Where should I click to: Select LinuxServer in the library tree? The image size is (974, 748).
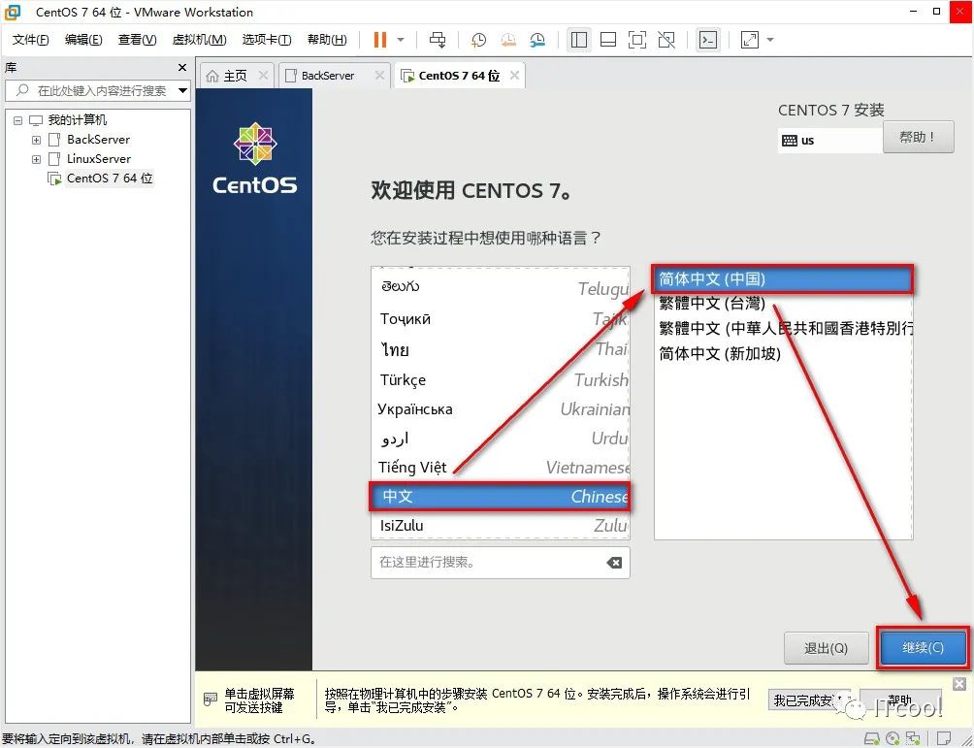click(x=99, y=158)
